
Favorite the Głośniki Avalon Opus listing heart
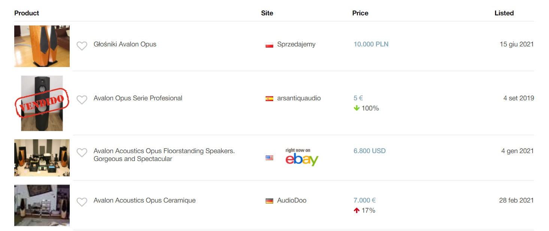(x=82, y=46)
